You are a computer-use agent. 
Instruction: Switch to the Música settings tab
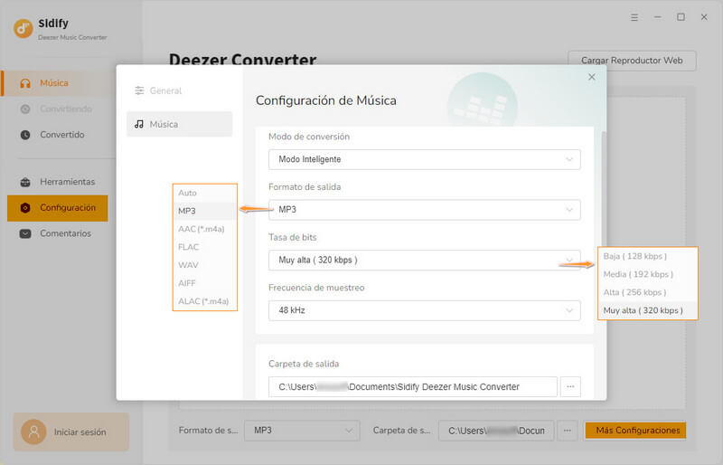179,124
